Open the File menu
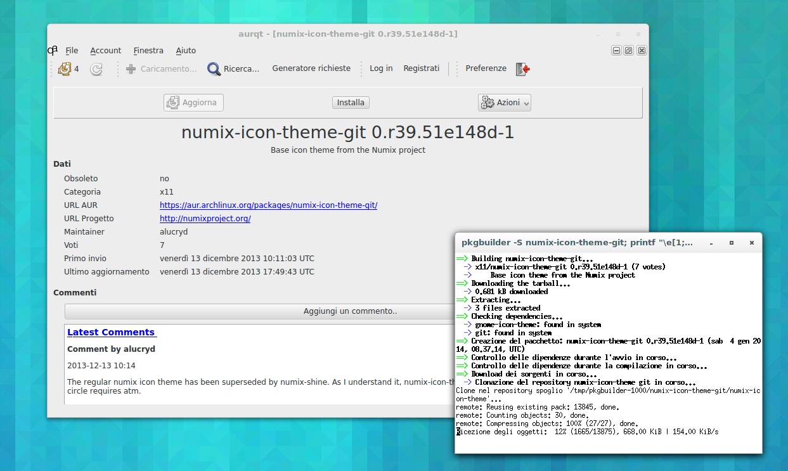The height and width of the screenshot is (471, 788). tap(72, 51)
